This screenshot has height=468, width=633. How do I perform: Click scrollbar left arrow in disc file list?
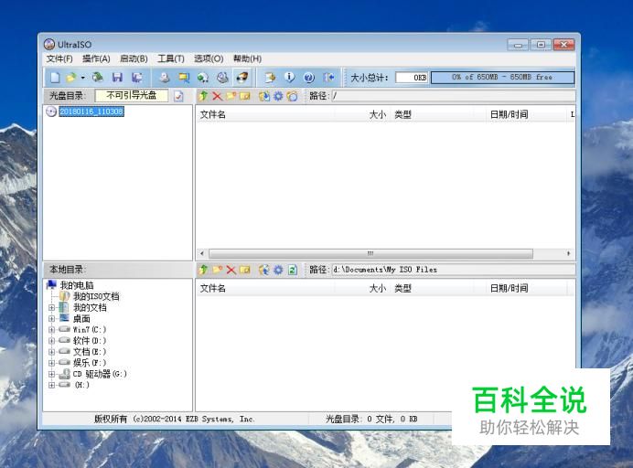[x=202, y=253]
